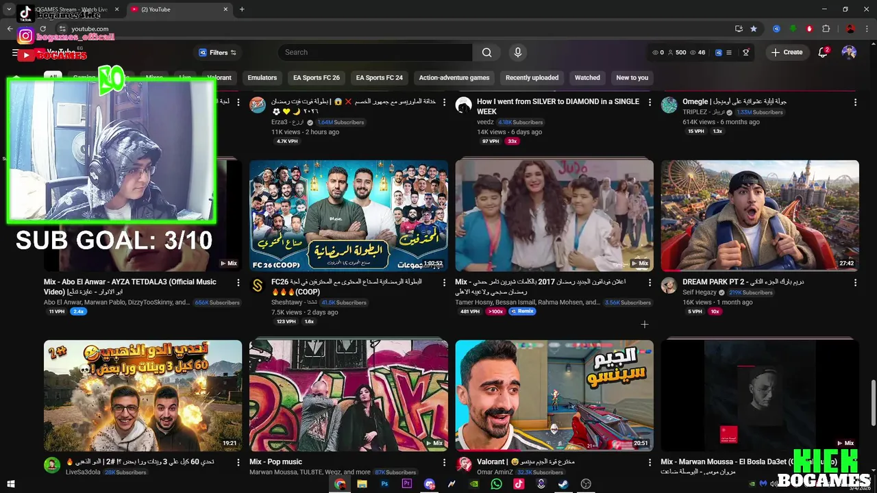The width and height of the screenshot is (877, 493).
Task: Select the Valorant category chip
Action: (x=219, y=78)
